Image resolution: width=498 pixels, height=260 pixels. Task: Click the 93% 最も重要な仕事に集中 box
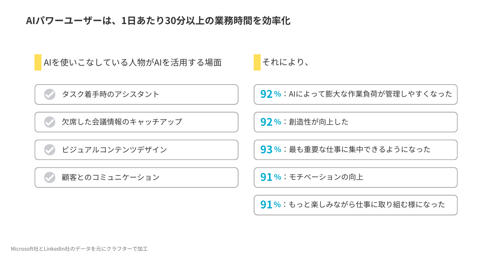click(x=356, y=150)
